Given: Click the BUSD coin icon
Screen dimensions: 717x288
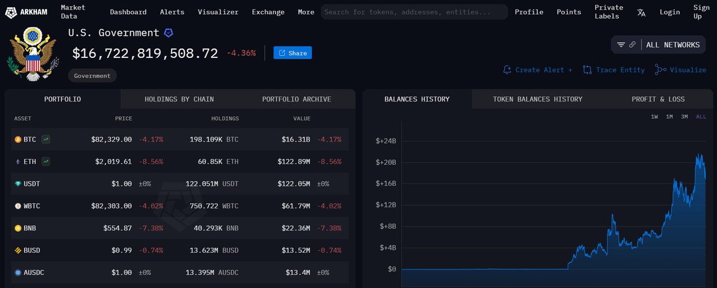Looking at the screenshot, I should (18, 250).
